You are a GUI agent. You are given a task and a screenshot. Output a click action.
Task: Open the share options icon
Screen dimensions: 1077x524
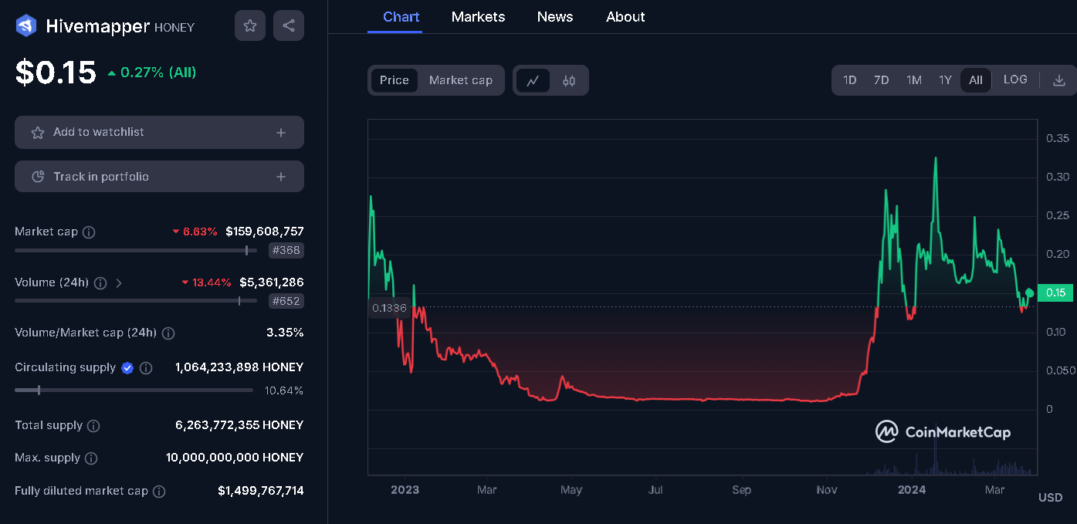[289, 25]
